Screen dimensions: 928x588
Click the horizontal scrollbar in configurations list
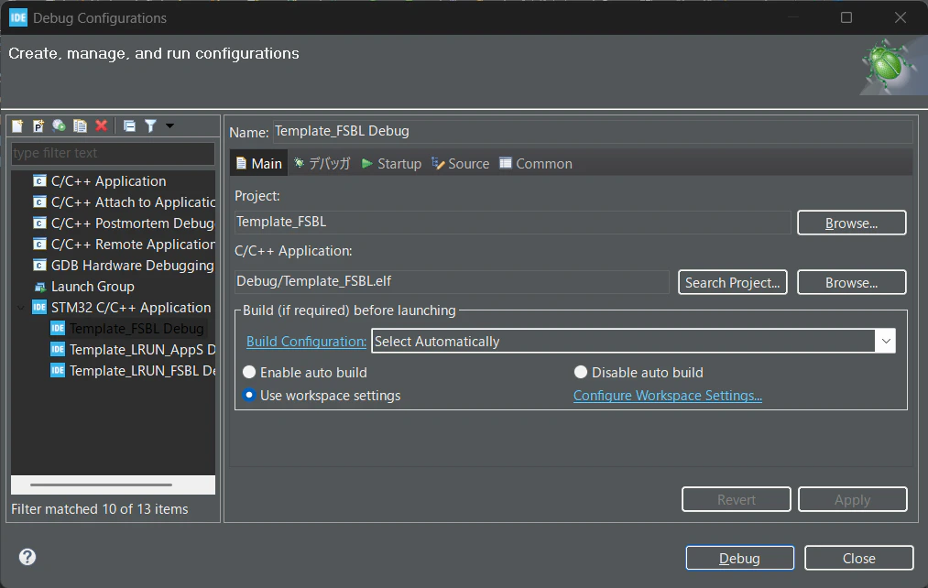[101, 485]
